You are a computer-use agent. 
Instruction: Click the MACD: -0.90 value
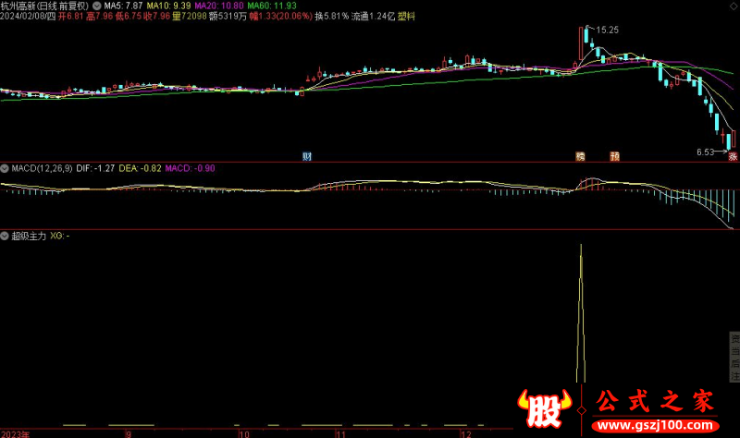coord(191,168)
